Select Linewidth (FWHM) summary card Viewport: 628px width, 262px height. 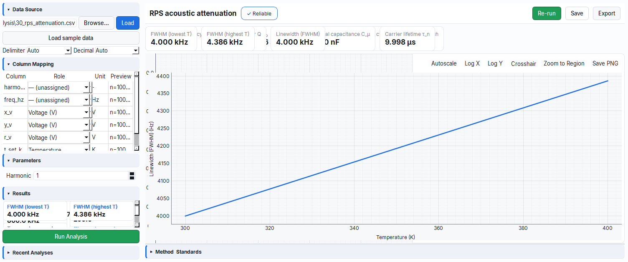click(x=298, y=38)
